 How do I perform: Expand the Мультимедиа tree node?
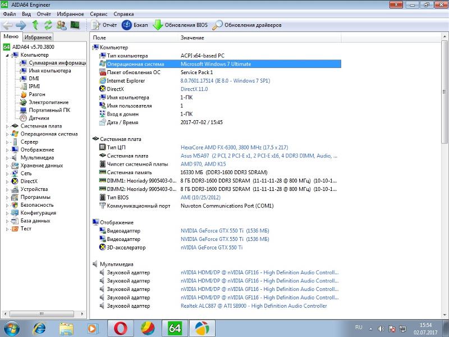tap(8, 158)
